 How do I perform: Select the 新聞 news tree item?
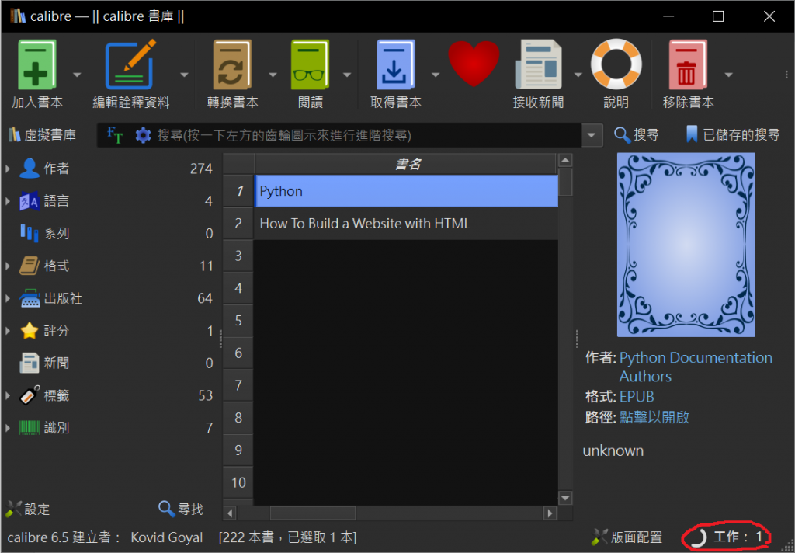[x=116, y=363]
